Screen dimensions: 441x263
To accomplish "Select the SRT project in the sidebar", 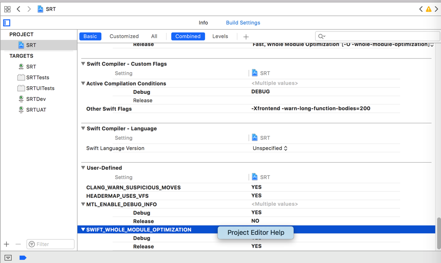I will click(38, 45).
